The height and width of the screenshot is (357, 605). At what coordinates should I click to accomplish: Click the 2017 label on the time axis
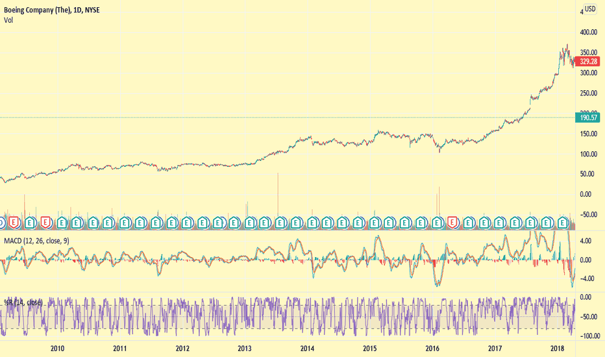click(495, 349)
